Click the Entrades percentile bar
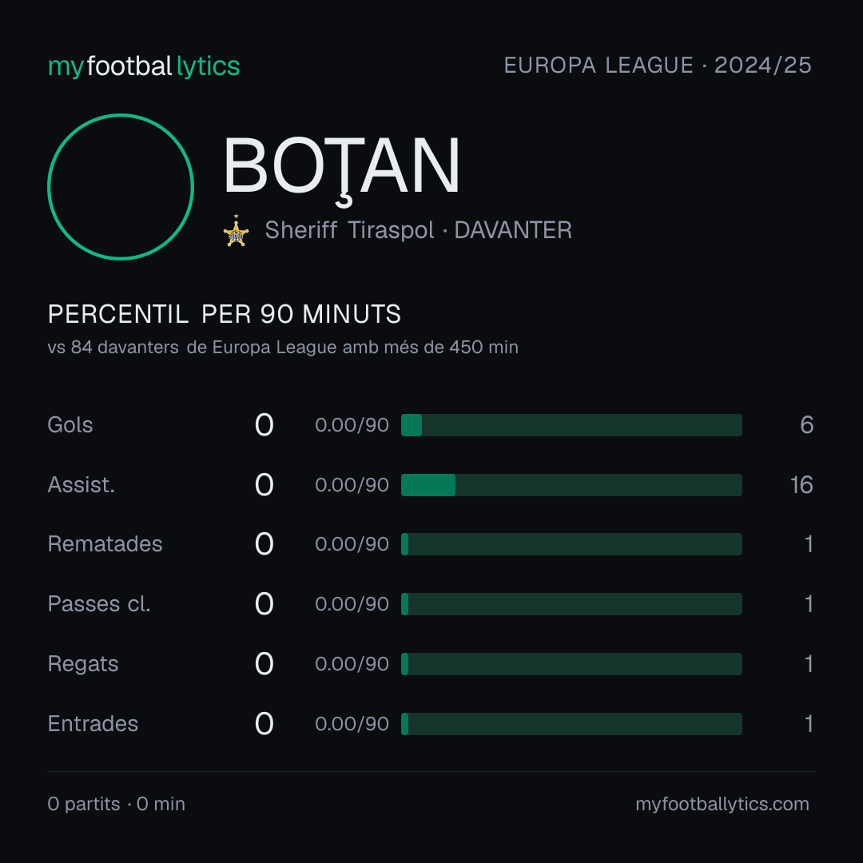This screenshot has width=863, height=863. coord(571,724)
